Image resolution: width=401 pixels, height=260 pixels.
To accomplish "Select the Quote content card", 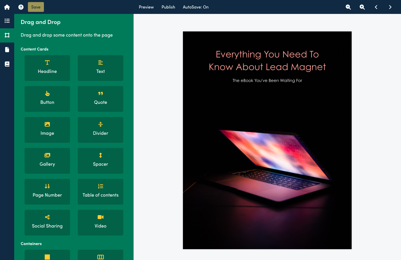I will [x=100, y=99].
